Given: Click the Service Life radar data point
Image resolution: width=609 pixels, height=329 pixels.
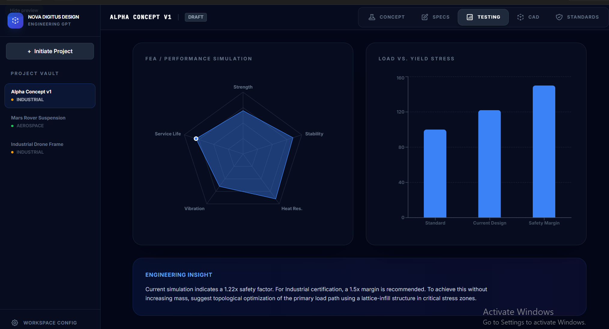Looking at the screenshot, I should coord(196,139).
